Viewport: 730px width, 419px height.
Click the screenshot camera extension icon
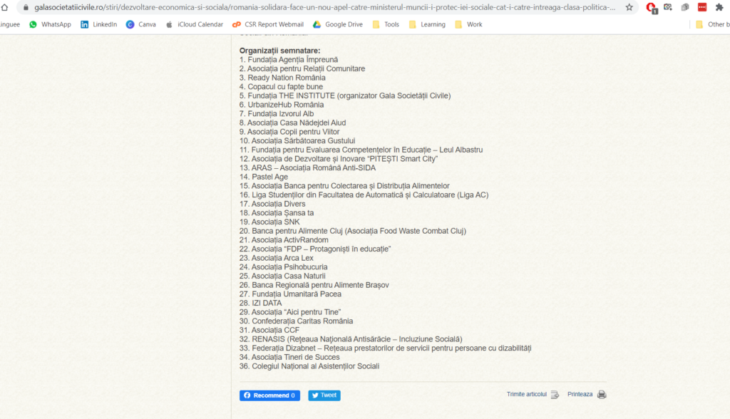click(668, 7)
